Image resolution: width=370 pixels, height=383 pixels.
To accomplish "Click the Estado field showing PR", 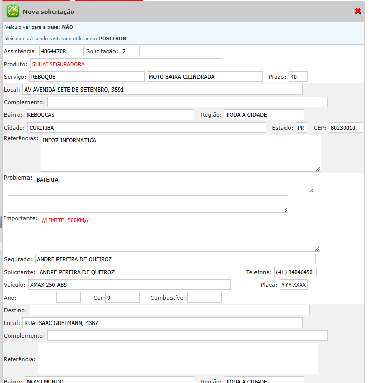I will click(301, 128).
